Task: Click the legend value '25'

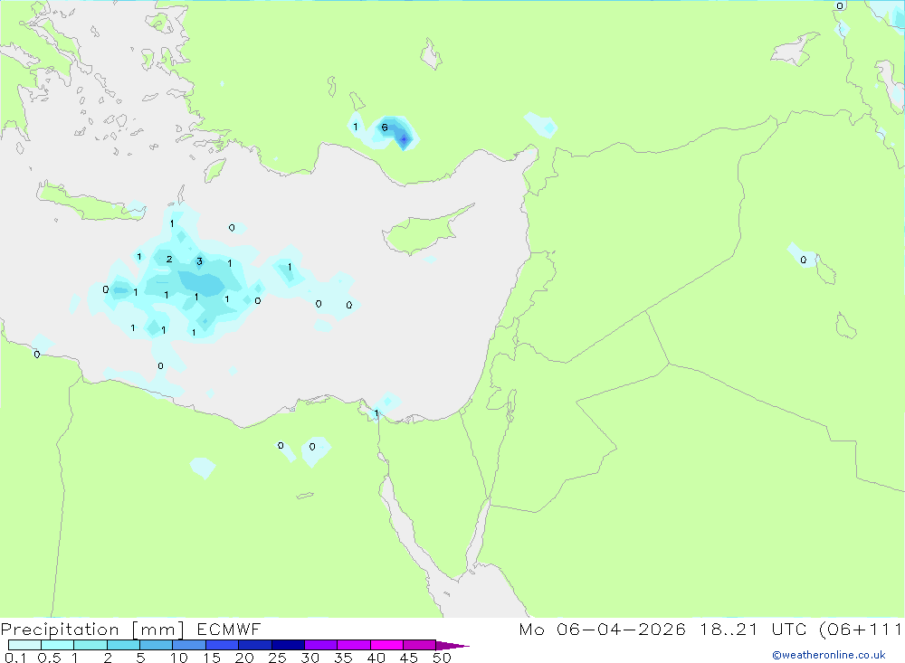Action: (278, 658)
